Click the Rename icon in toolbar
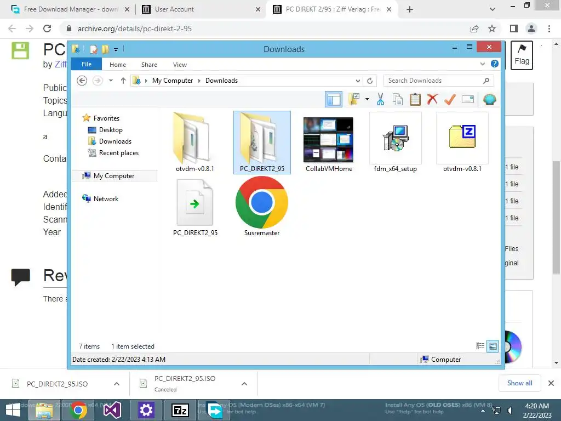Image resolution: width=561 pixels, height=421 pixels. pos(468,99)
